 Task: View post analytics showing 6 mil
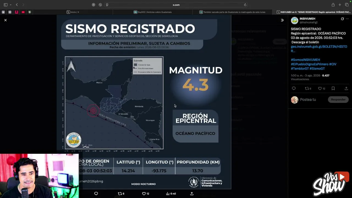(171, 194)
